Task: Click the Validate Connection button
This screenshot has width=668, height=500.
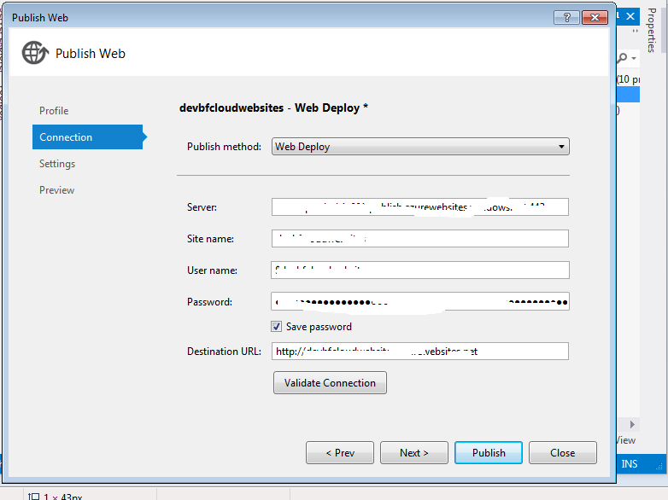Action: (331, 383)
